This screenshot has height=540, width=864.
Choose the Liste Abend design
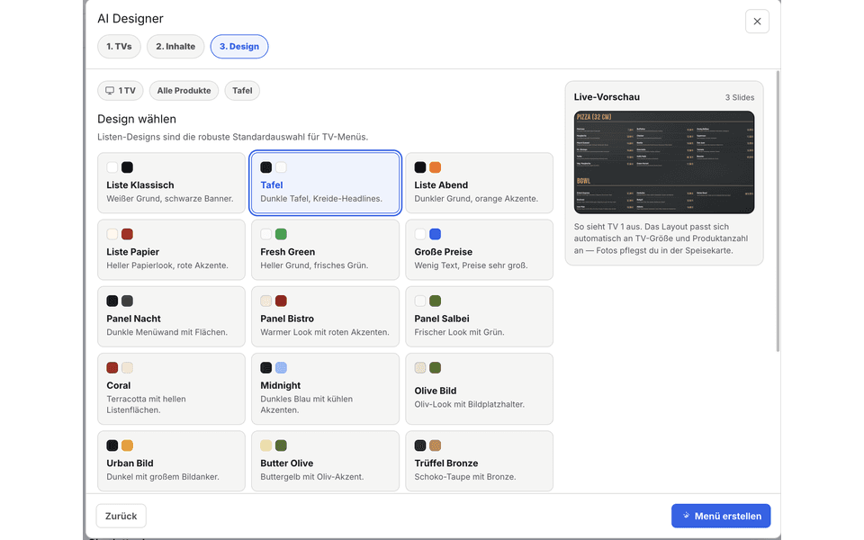[x=480, y=183]
